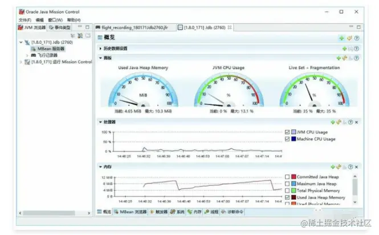Open help for the 内存 section
The image size is (379, 235).
pos(351,167)
